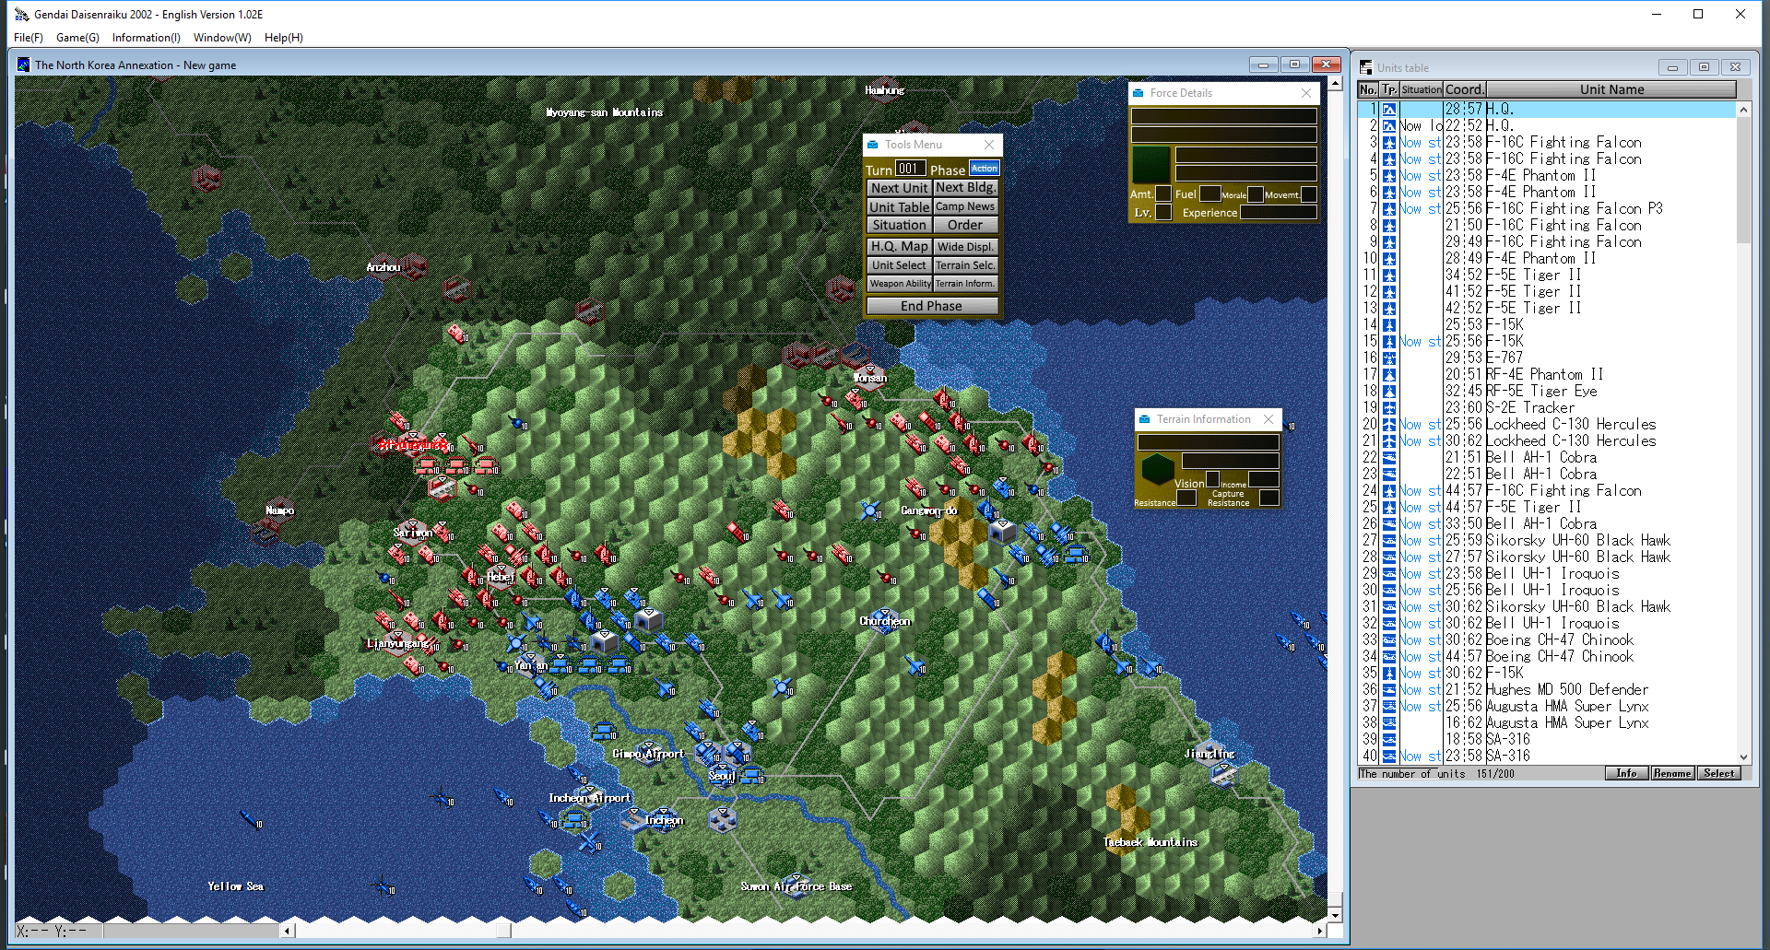Click the Units table window icon
The height and width of the screenshot is (950, 1770).
point(1365,67)
